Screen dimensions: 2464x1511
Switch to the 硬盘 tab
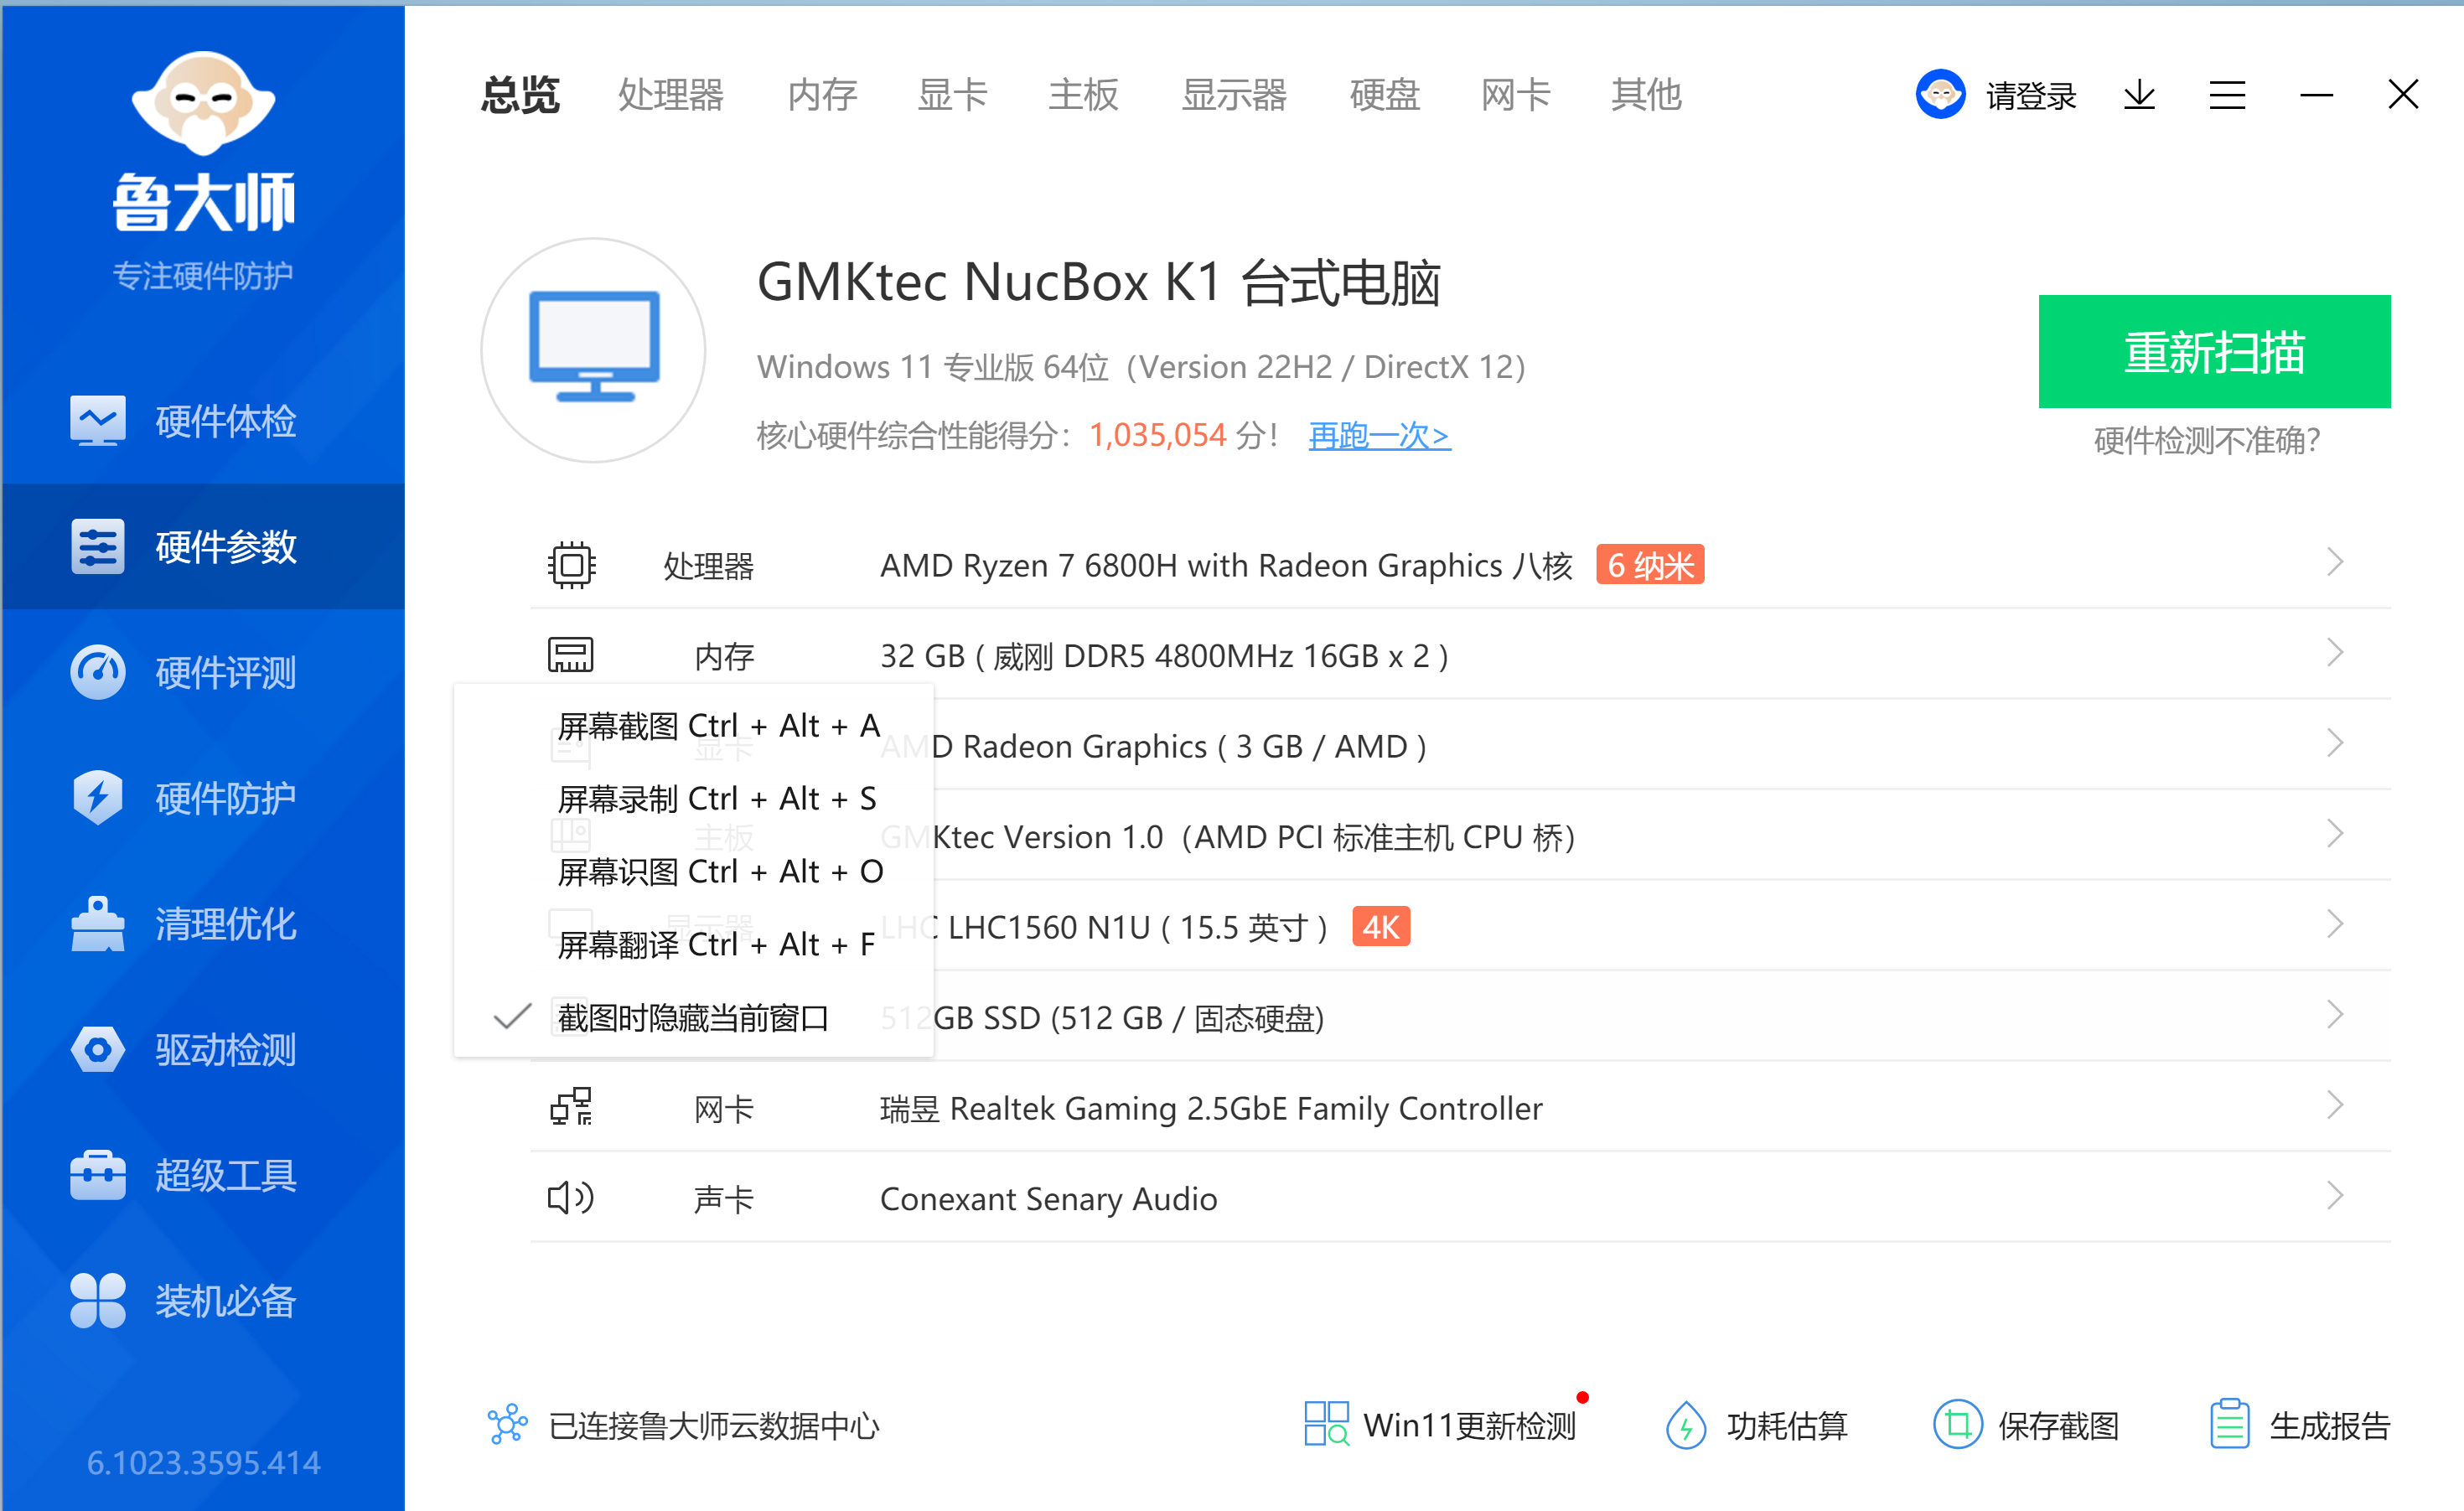tap(1385, 95)
